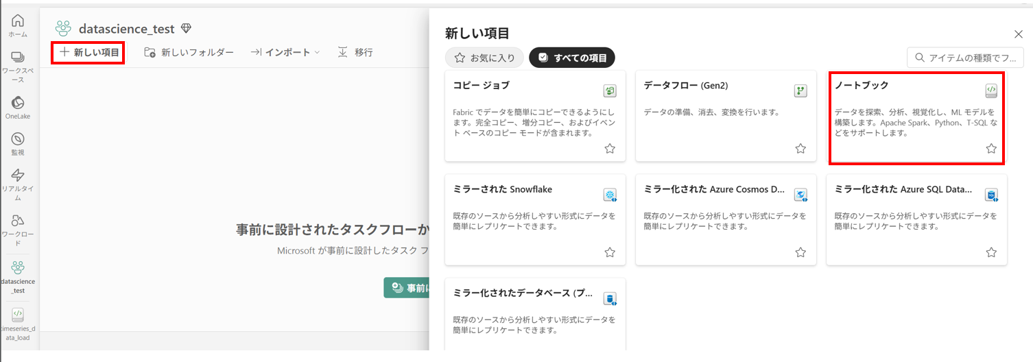Viewport: 1033px width, 362px height.
Task: Click the 移行 toolbar button
Action: [x=355, y=52]
